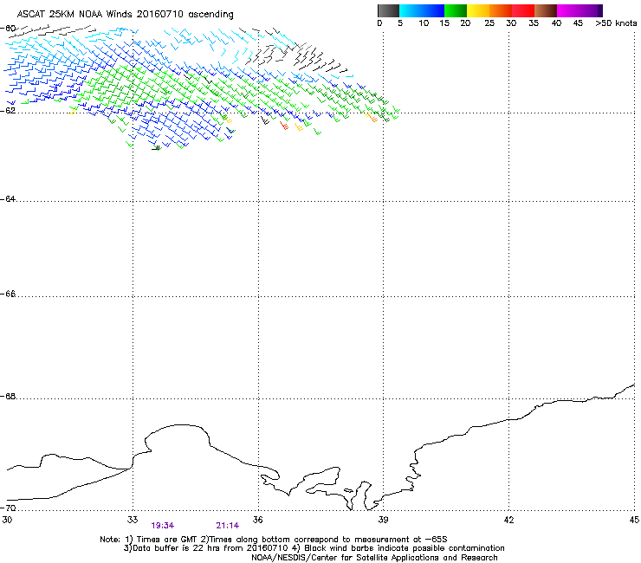Click the note 'Black wind barbs indicate possible contamination'
Viewport: 641px width, 563px height.
point(404,548)
